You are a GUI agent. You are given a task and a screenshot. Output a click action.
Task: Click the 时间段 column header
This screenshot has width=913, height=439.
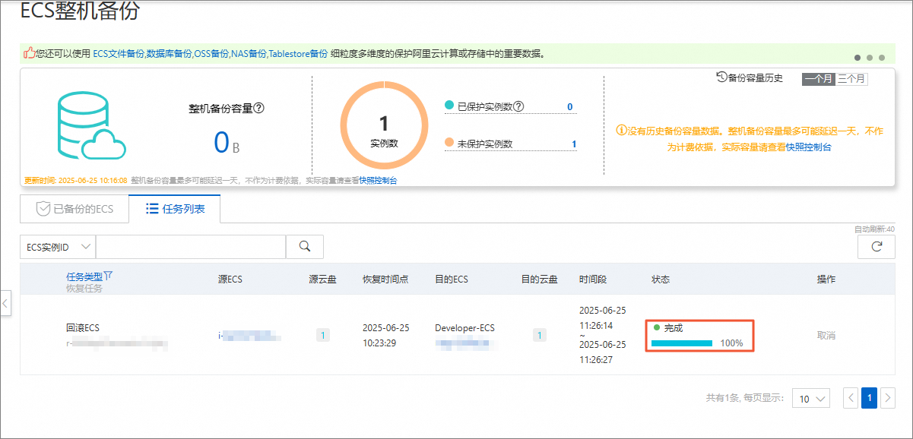coord(593,280)
